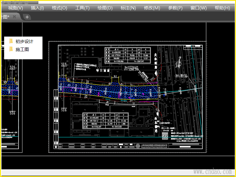Image resolution: width=236 pixels, height=177 pixels.
Task: Click the K1+611.793 station label
Action: point(143,77)
